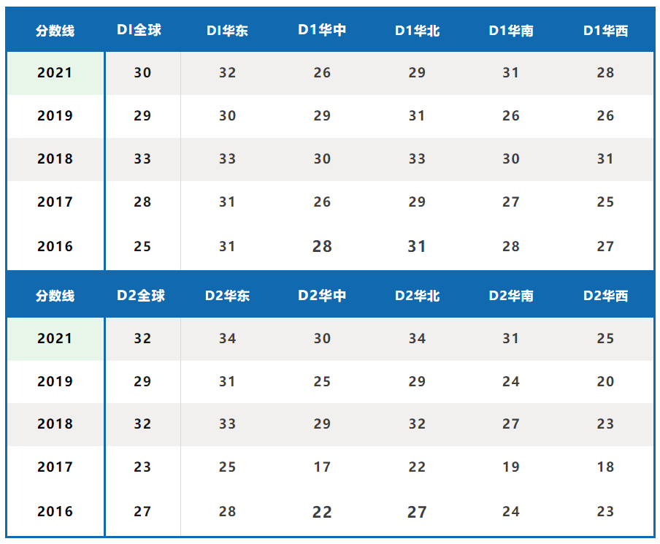The image size is (660, 544).
Task: Click the 2017 row label in D2 table
Action: [55, 467]
